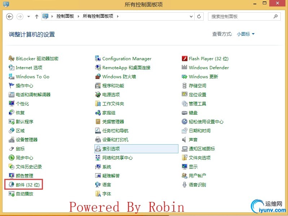Viewport: 288px width, 216px height.
Task: Click the Flash Player (32 位) icon
Action: tap(185, 58)
